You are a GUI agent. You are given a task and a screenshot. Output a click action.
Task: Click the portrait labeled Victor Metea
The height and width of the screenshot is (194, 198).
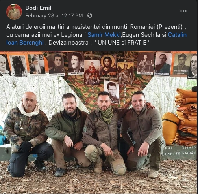click(181, 64)
